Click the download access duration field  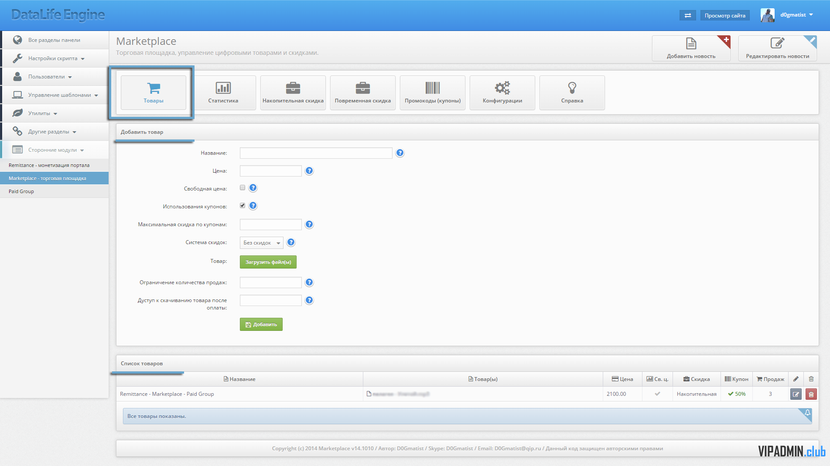(271, 300)
